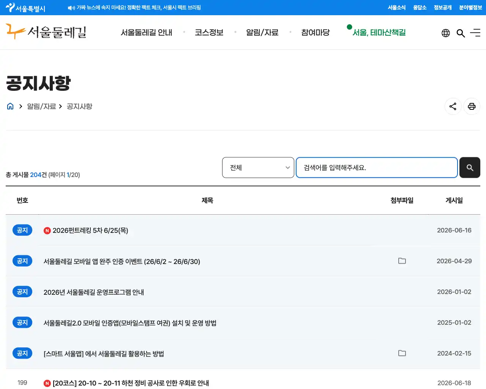Click the 제목 column header

[207, 200]
